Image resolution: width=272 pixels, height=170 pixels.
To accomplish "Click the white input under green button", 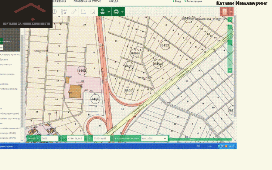I will (x=1, y=47).
